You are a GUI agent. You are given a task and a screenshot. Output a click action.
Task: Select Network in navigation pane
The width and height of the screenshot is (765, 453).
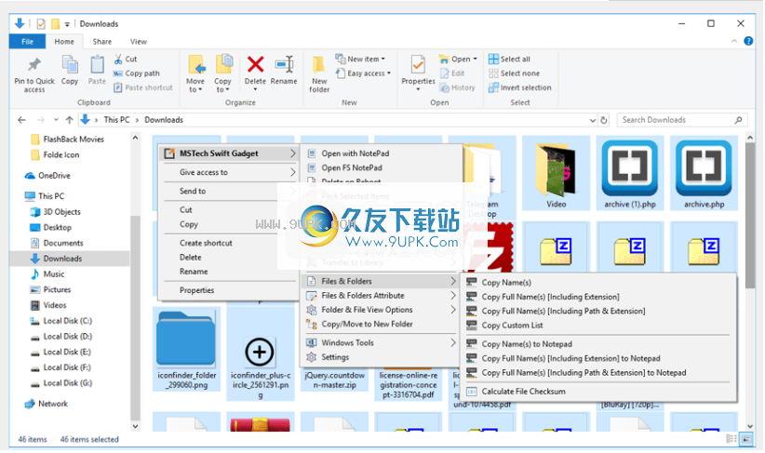47,404
